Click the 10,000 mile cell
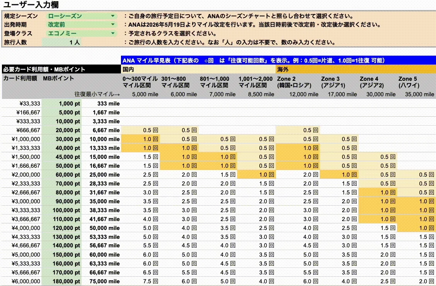This screenshot has height=286, width=436. pos(101,139)
